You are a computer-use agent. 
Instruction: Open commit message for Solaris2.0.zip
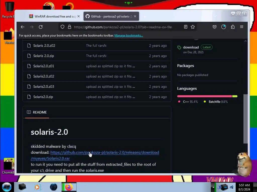point(110,97)
